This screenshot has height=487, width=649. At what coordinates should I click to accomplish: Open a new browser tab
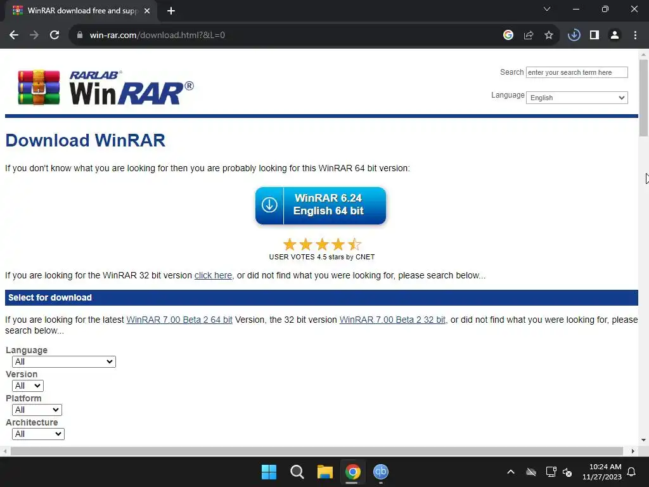click(171, 11)
